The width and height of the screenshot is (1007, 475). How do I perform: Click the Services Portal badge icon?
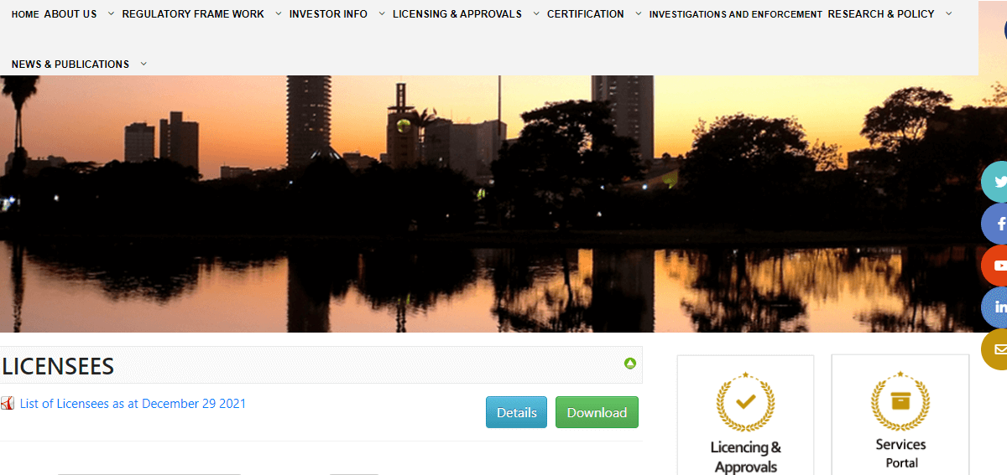(x=900, y=401)
